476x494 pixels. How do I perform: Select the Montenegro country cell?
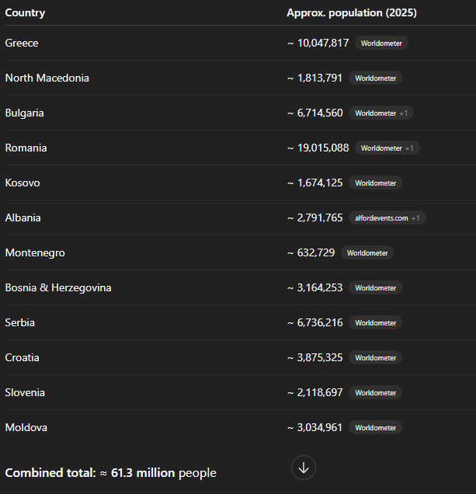(x=35, y=253)
